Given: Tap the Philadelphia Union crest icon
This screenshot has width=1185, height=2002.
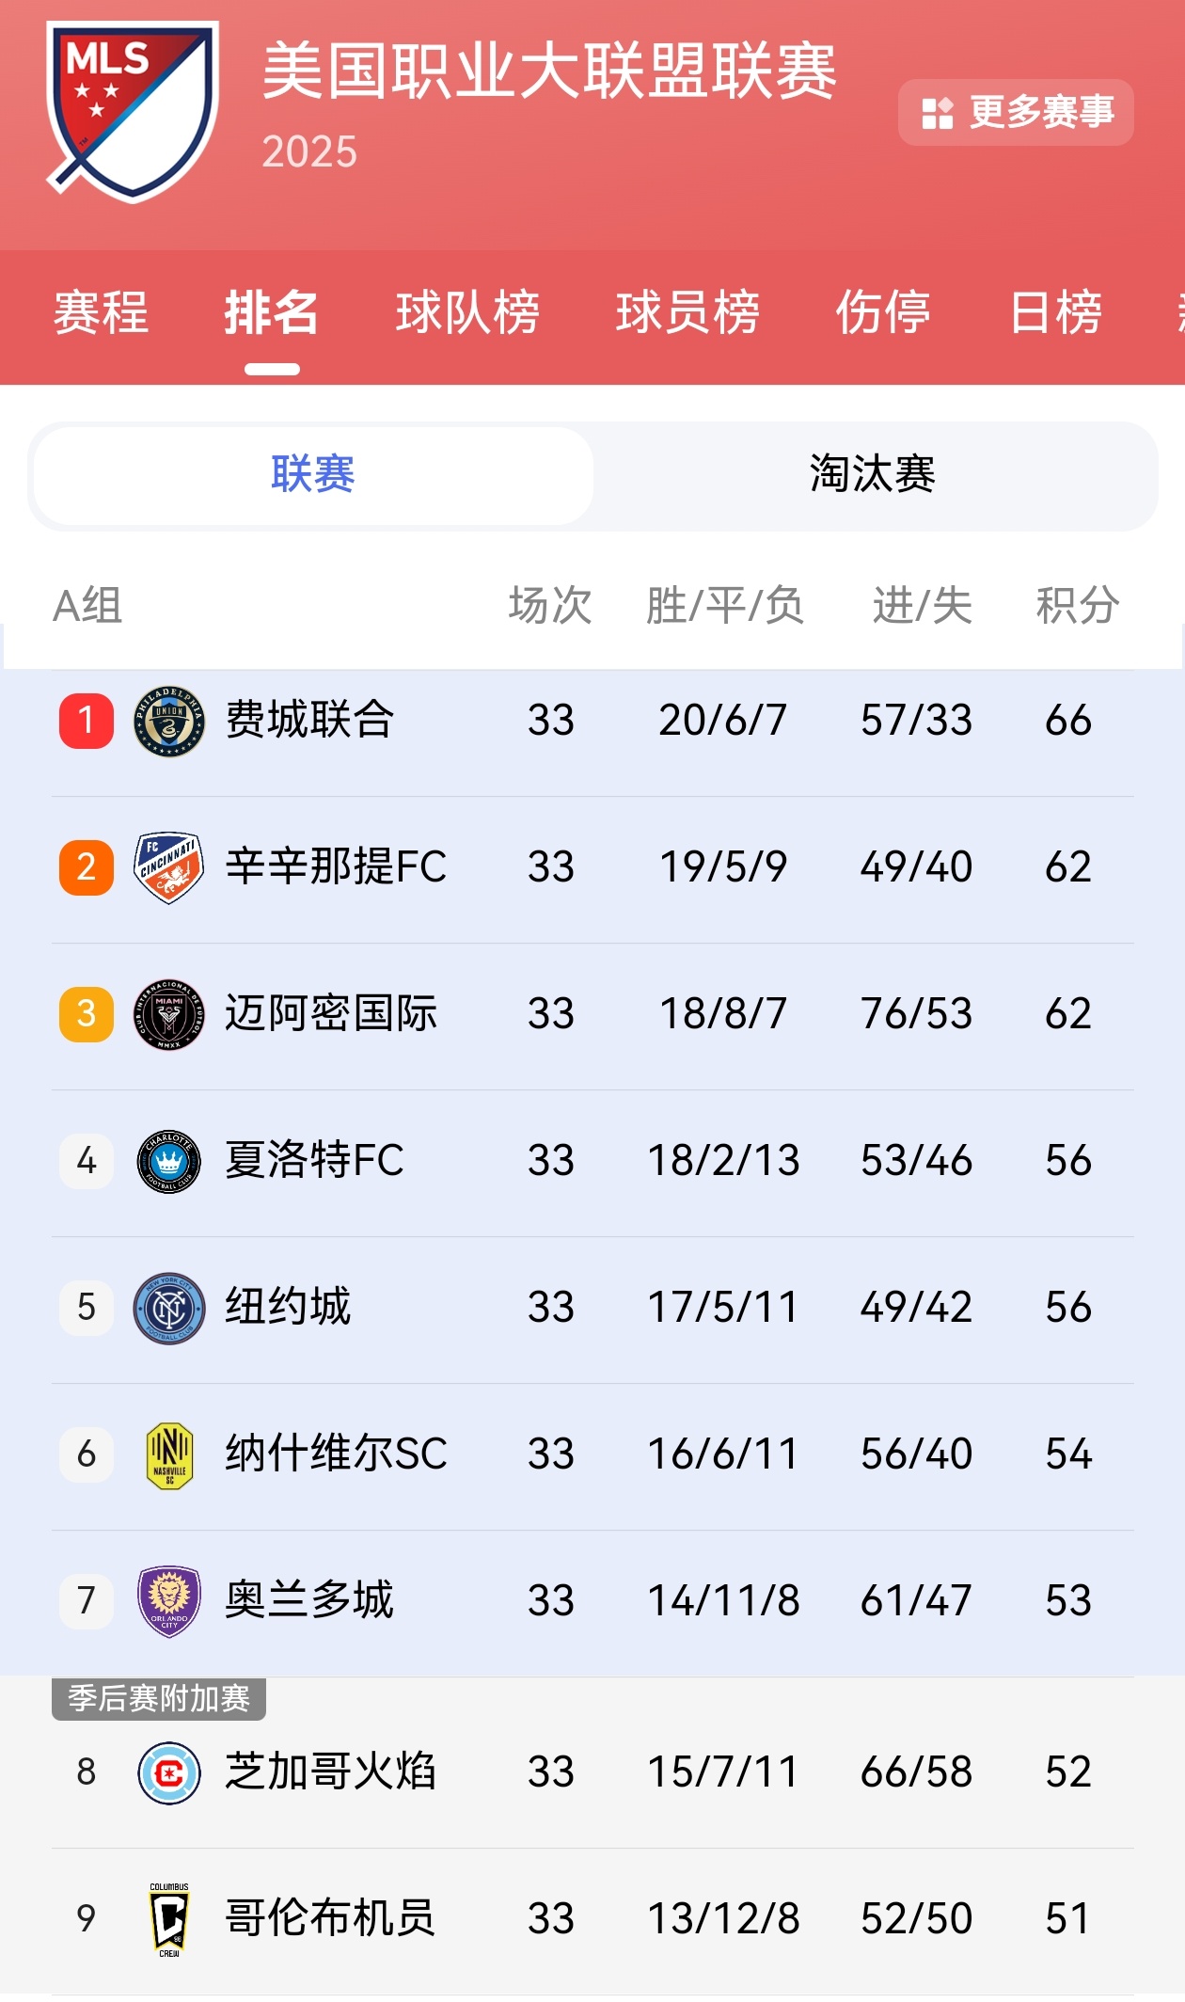Looking at the screenshot, I should tap(169, 722).
